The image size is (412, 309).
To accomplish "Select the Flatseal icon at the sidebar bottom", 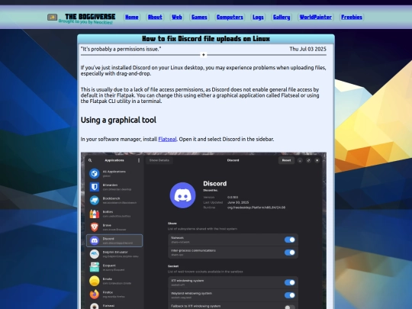I will [95, 306].
